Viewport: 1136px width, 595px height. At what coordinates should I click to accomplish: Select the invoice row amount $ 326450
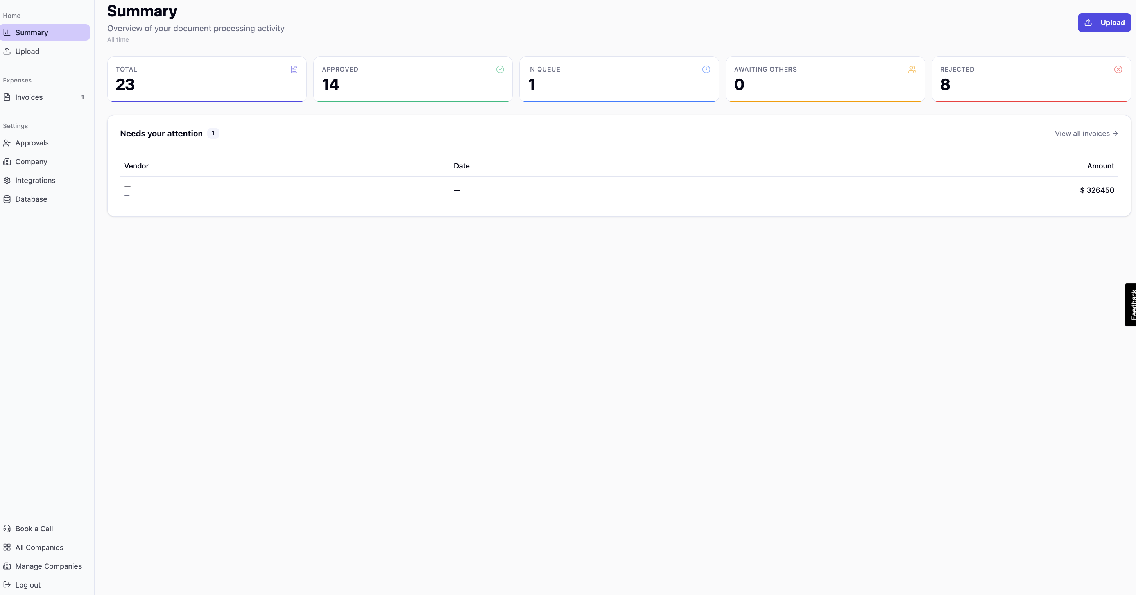(1097, 190)
